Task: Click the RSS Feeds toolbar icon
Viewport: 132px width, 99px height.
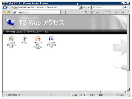Action: point(92,12)
